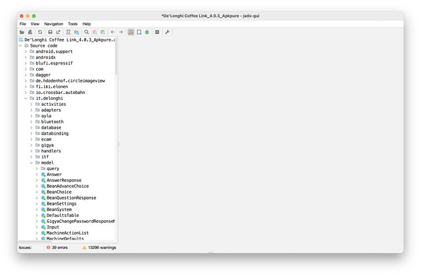
Task: Collapse the it.delonghi package
Action: 26,99
